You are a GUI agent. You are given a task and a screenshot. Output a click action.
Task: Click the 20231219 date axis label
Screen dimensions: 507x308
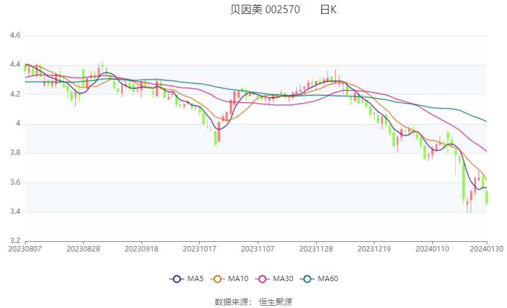pyautogui.click(x=374, y=249)
